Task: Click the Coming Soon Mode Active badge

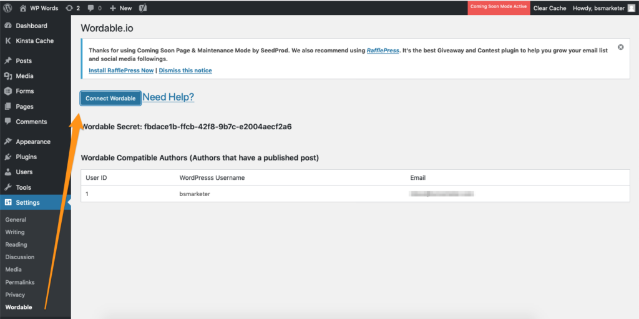Action: point(498,7)
